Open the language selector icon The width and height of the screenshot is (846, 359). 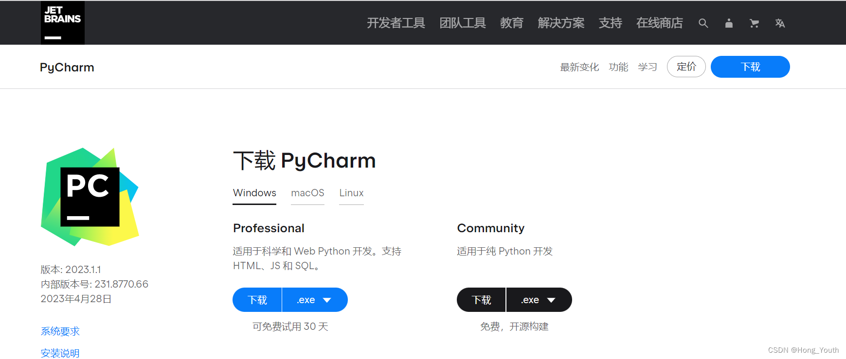780,23
